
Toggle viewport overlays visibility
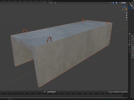[x=116, y=3]
